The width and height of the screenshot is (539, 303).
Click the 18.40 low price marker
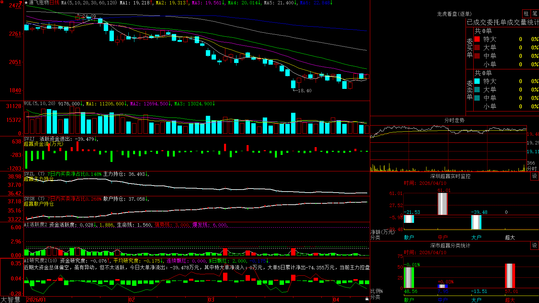point(305,91)
